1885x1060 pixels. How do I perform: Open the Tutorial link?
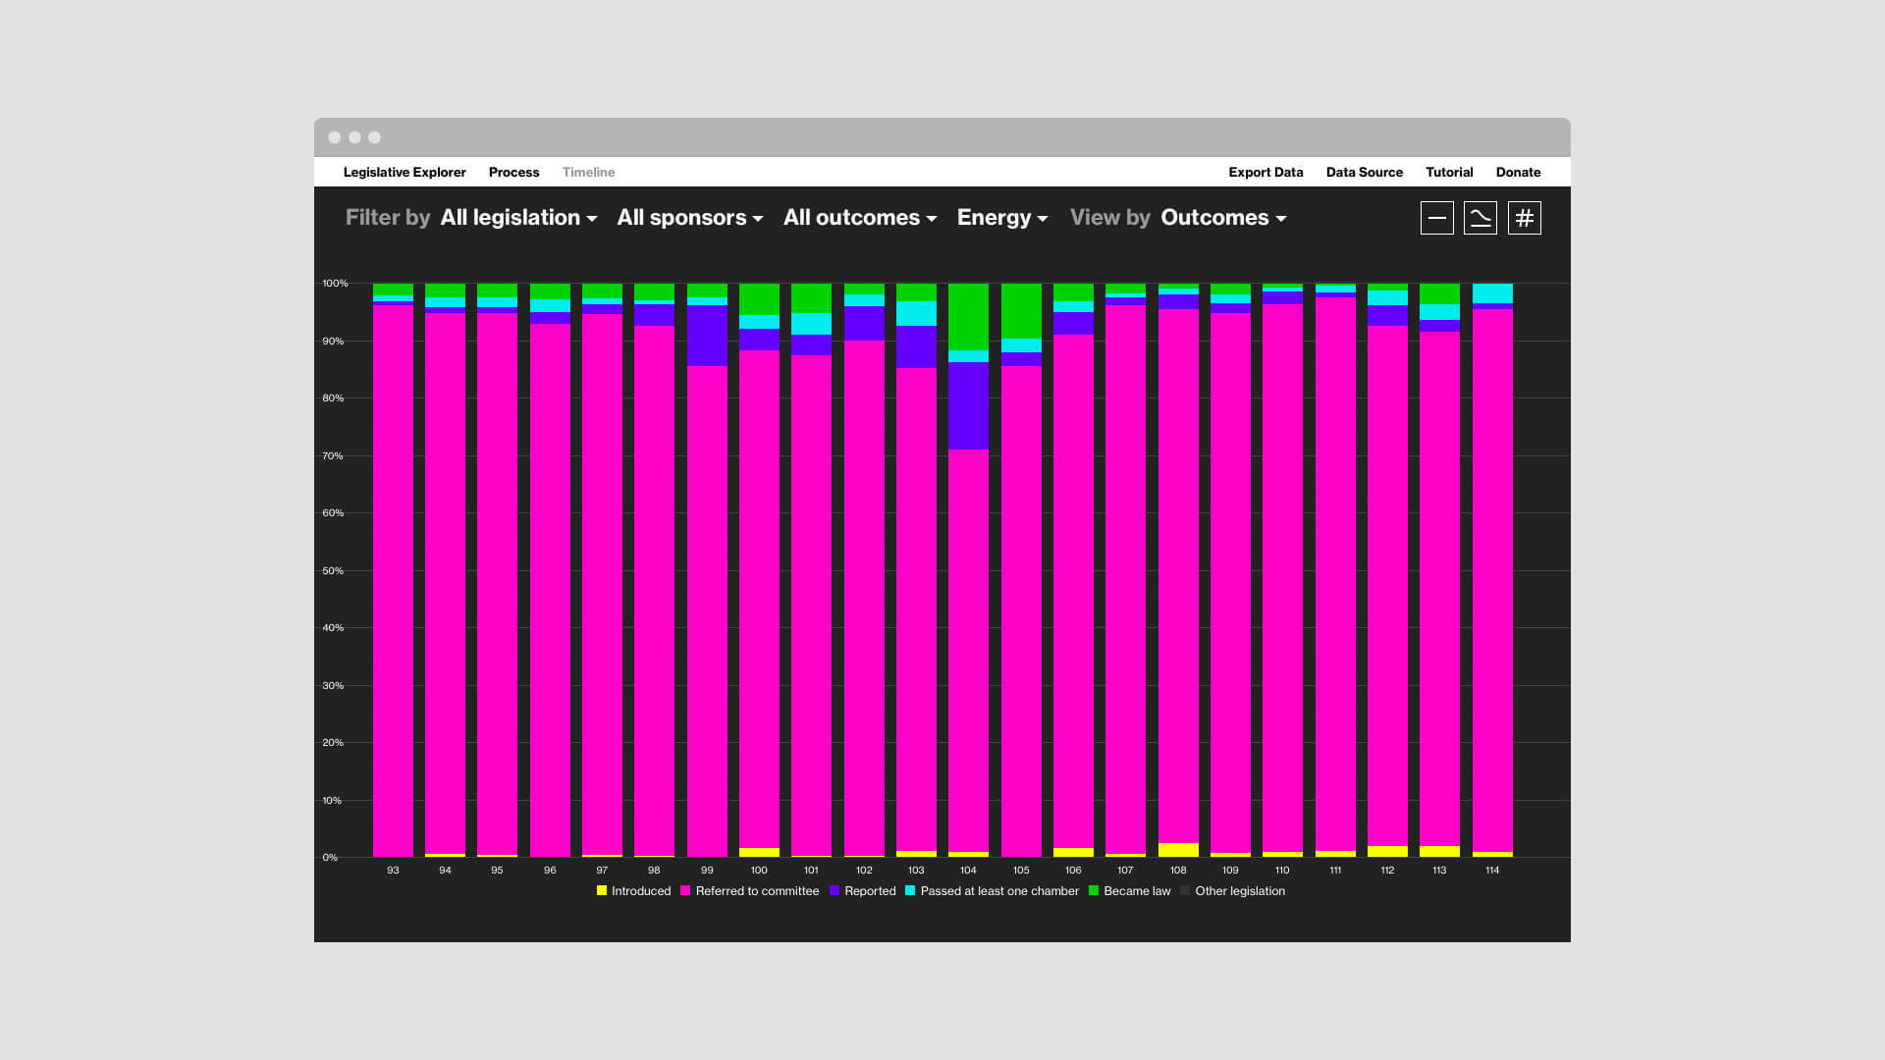click(x=1449, y=172)
